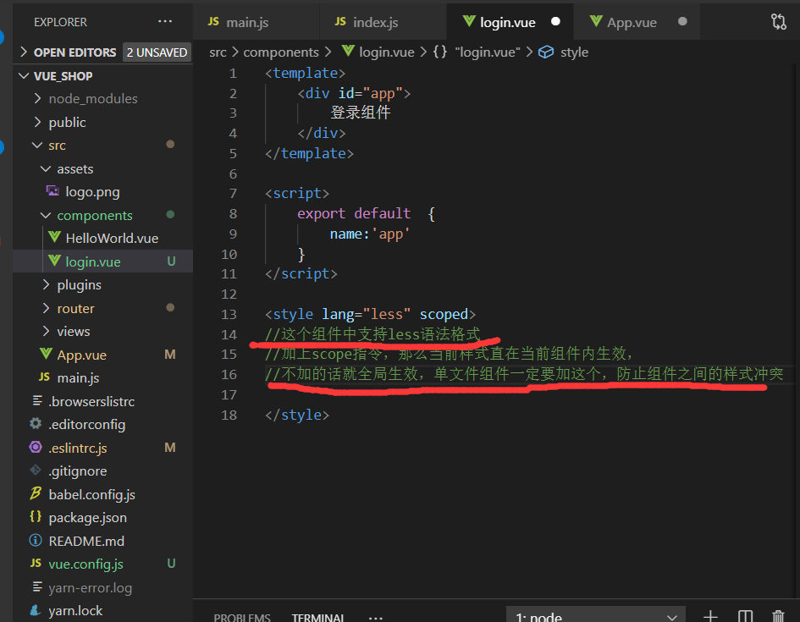Viewport: 800px width, 622px height.
Task: Switch to the index.js editor tab
Action: 383,22
